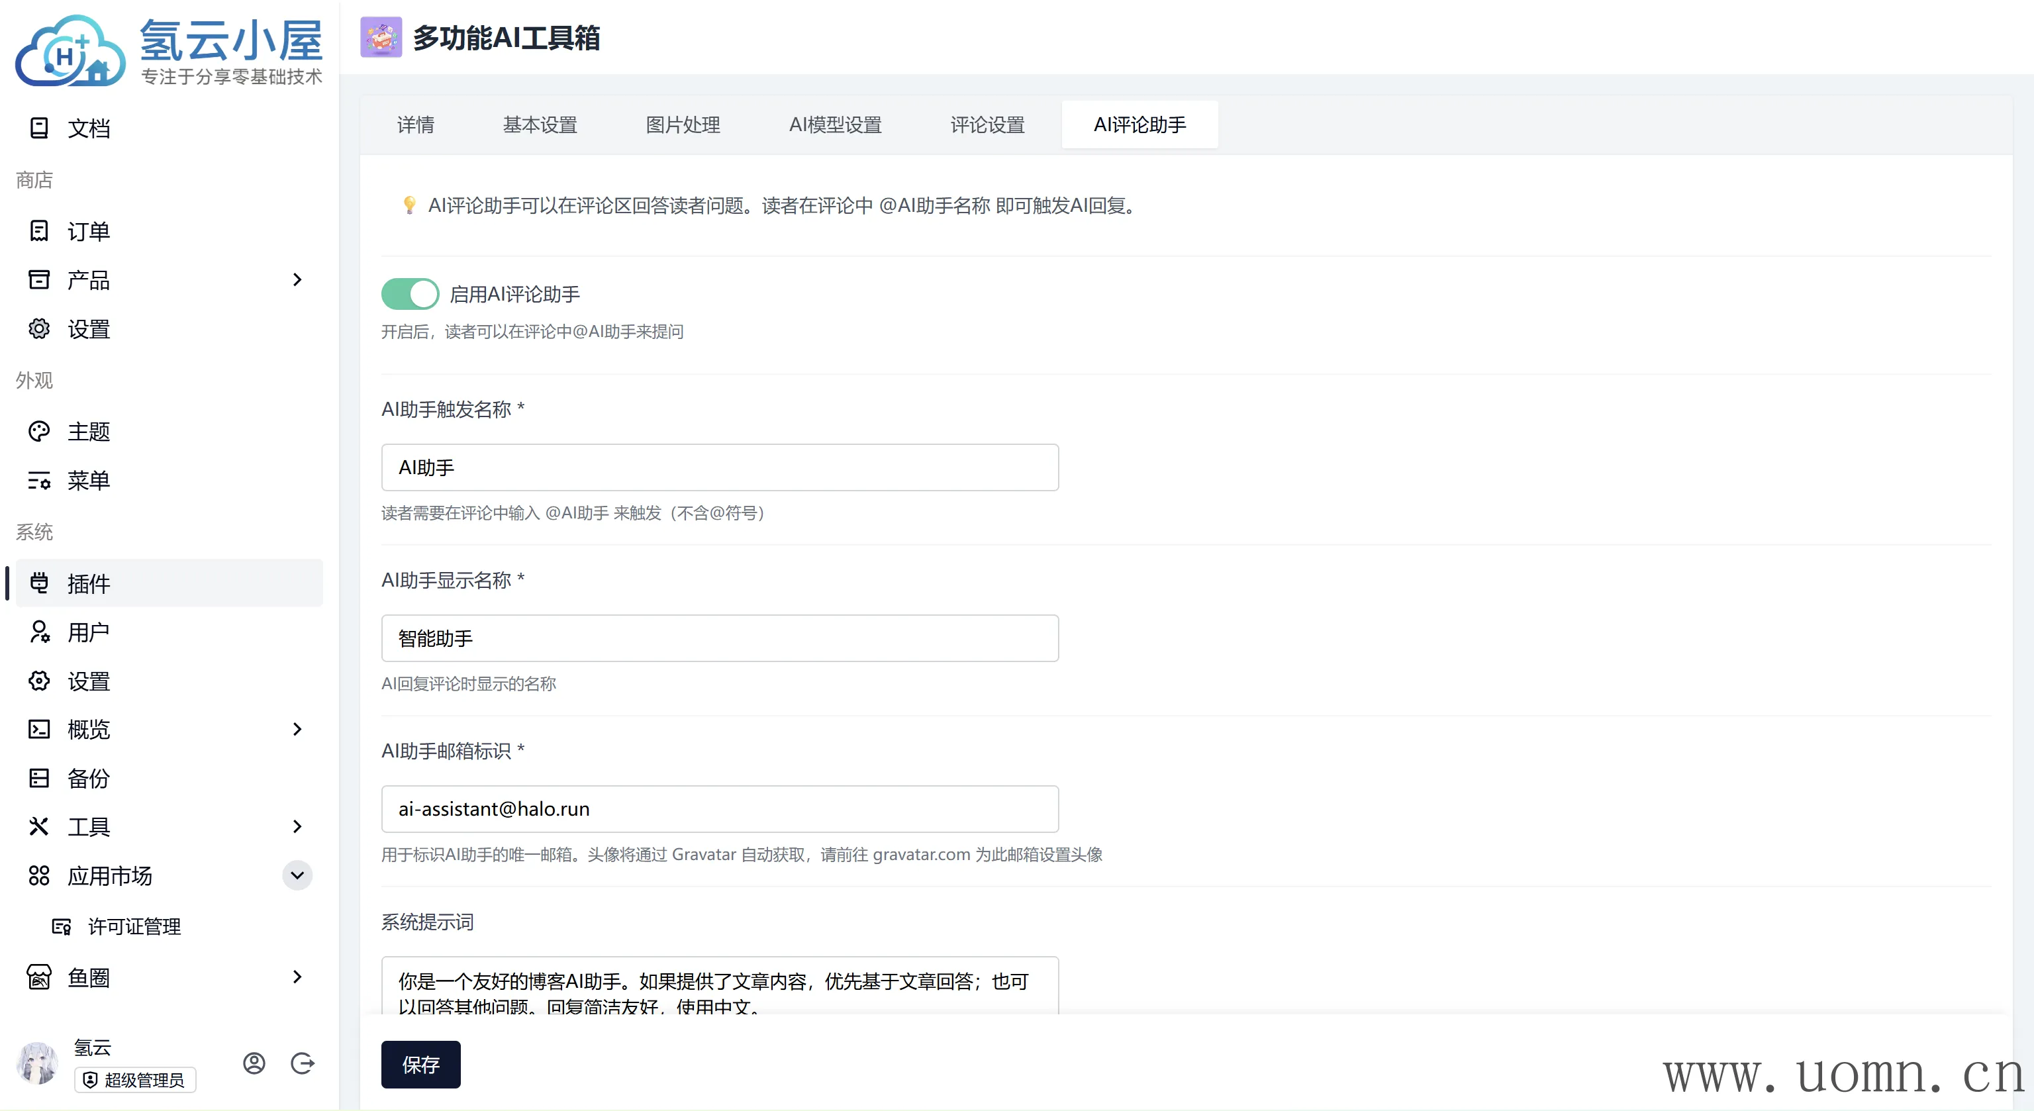Image resolution: width=2034 pixels, height=1111 pixels.
Task: Open the 文档 sidebar item
Action: click(89, 128)
